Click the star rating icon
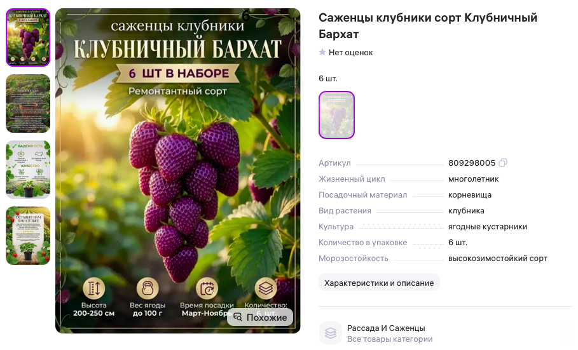The image size is (578, 350). 322,52
